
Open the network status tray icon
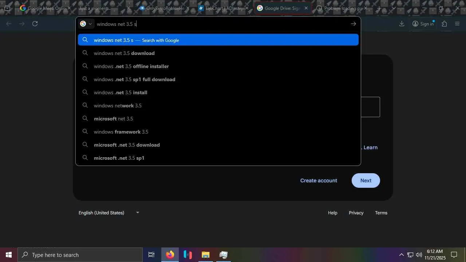coord(410,255)
